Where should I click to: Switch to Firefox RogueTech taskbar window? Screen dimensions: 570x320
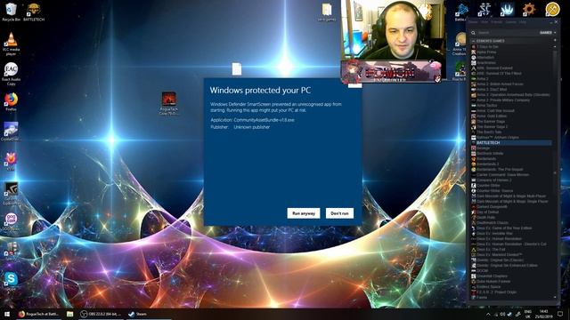[39, 314]
